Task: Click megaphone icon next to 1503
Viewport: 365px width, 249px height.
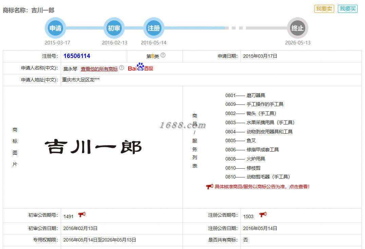Action: 263,214
